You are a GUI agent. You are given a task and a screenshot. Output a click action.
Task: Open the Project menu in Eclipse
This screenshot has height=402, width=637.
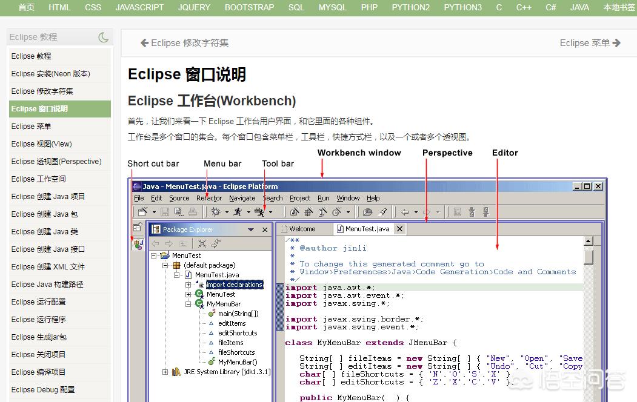(x=300, y=198)
